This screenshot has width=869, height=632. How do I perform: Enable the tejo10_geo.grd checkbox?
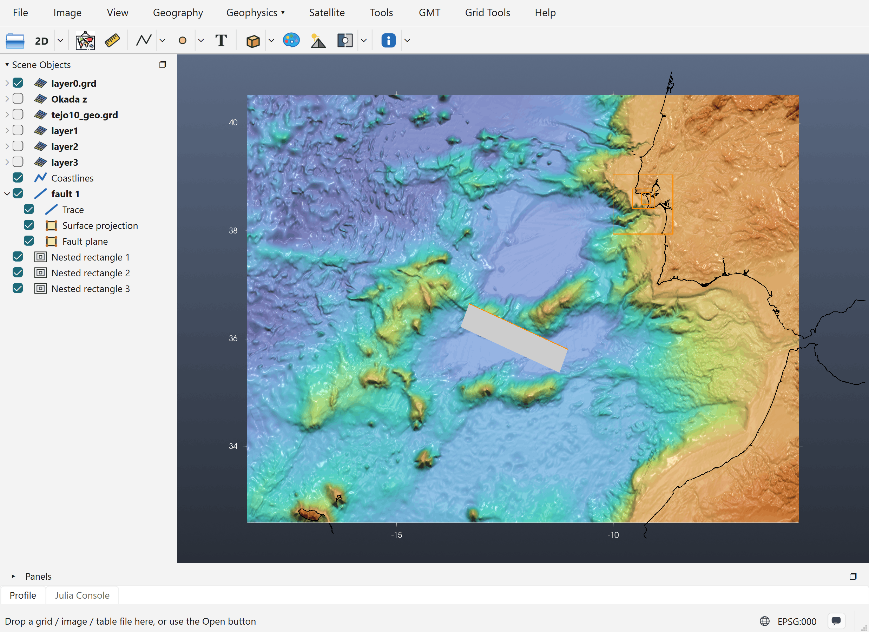(x=18, y=114)
